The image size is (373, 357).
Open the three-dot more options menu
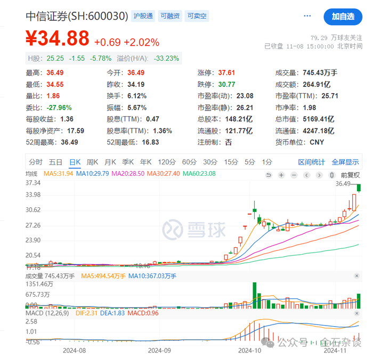(307, 16)
